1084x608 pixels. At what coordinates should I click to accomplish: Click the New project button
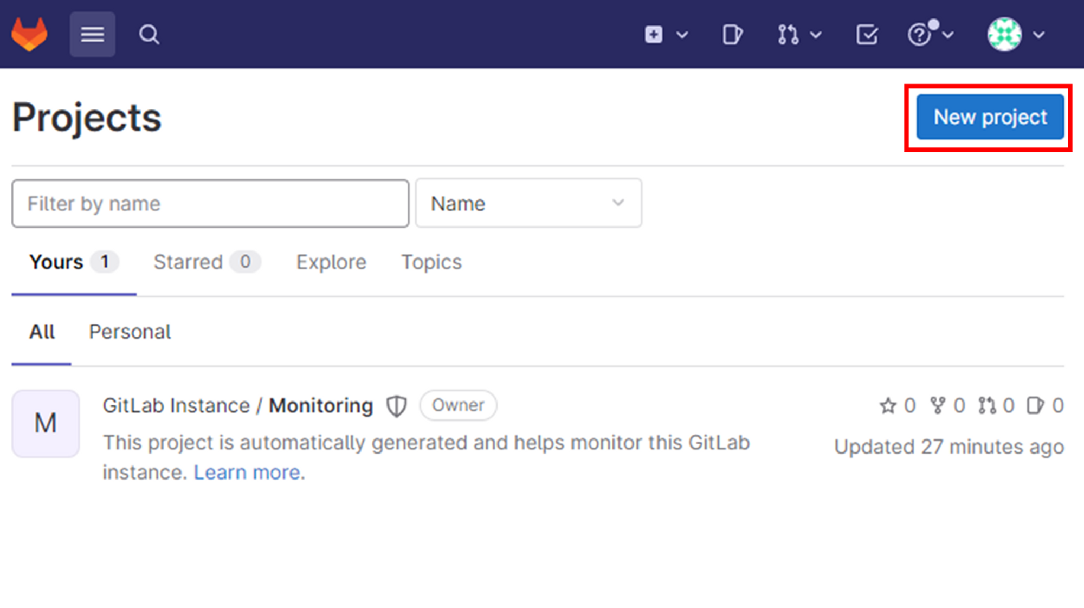pyautogui.click(x=990, y=117)
